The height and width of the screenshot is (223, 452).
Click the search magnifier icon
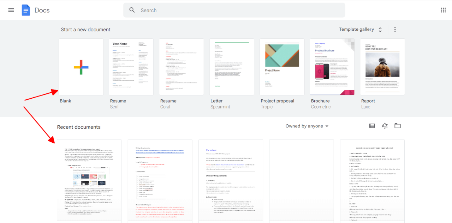tap(132, 10)
